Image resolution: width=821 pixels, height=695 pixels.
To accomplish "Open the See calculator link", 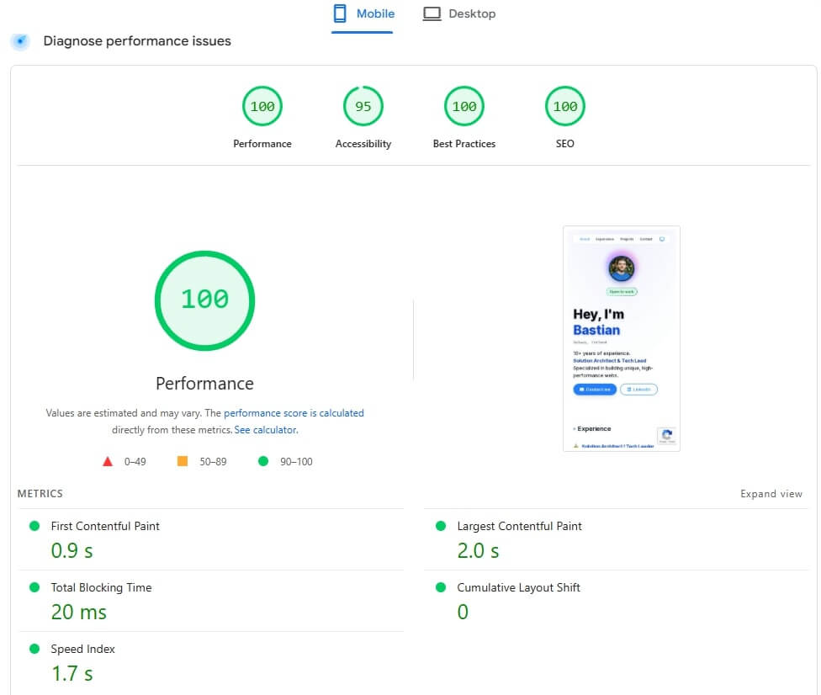I will [x=267, y=429].
